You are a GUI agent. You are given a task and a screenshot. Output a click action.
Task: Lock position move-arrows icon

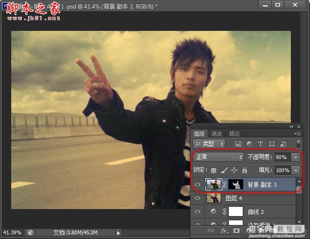tap(234, 170)
